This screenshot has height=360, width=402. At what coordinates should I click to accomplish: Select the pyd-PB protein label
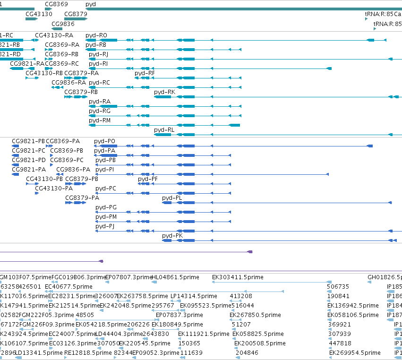point(106,160)
